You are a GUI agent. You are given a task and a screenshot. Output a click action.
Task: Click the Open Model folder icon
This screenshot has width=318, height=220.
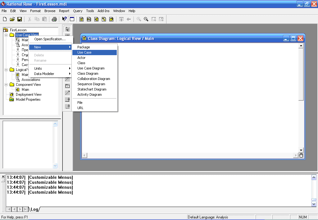(12, 19)
